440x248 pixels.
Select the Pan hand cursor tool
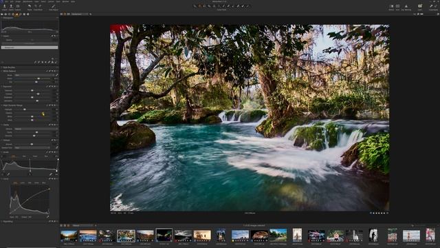pyautogui.click(x=199, y=6)
